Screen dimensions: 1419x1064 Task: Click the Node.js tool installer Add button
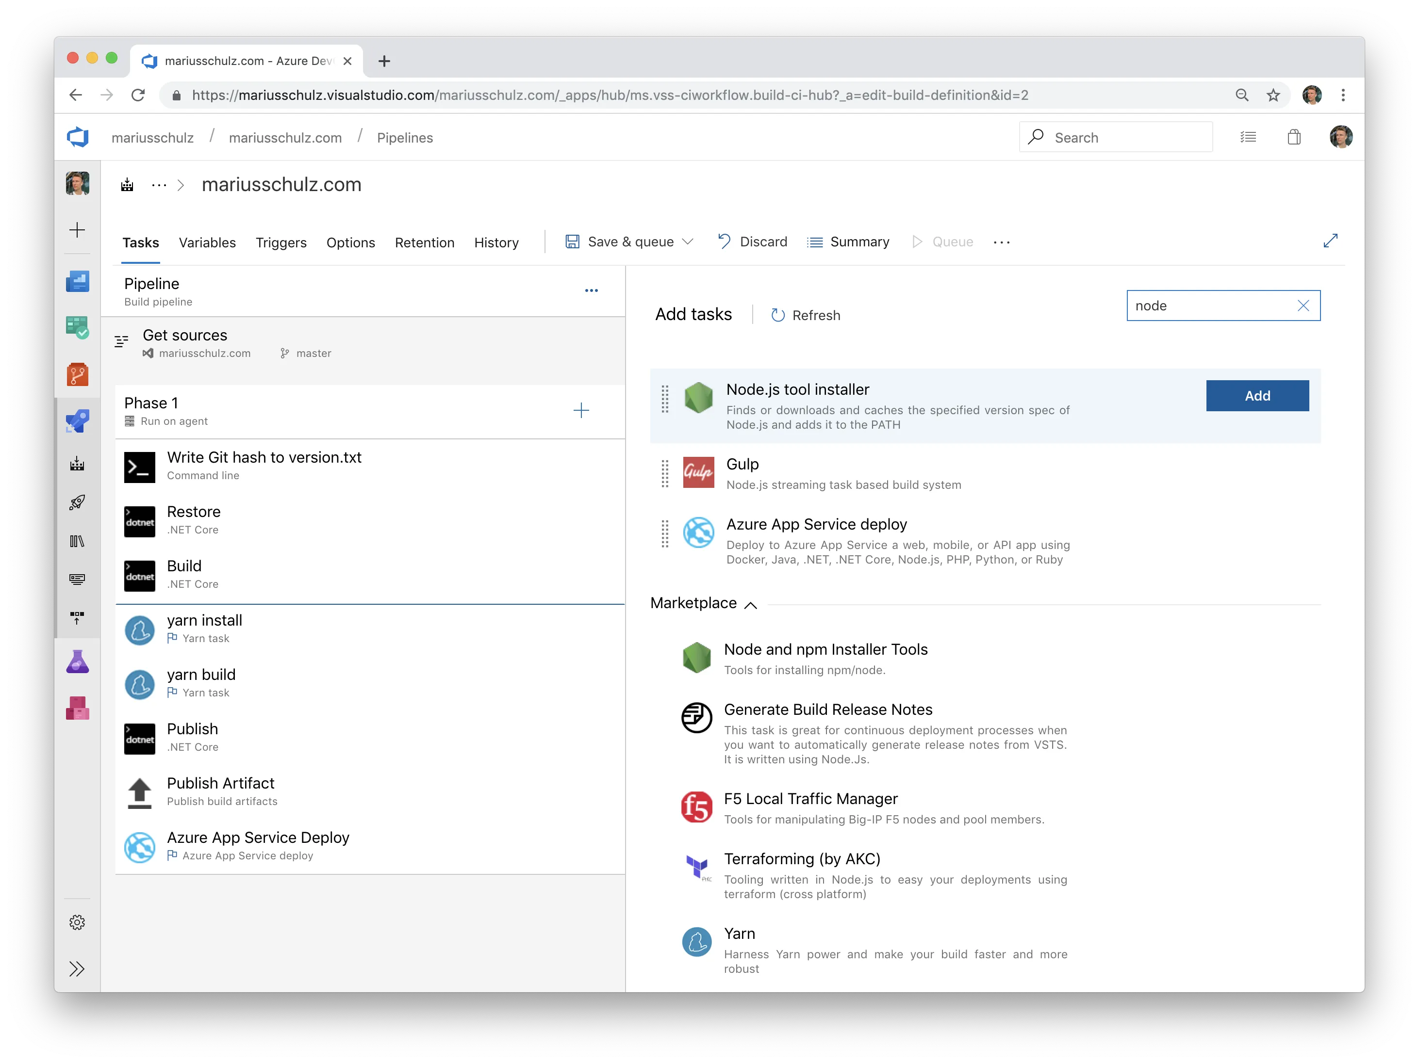[x=1258, y=396]
